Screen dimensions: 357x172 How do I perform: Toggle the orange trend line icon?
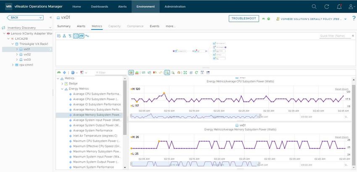161,73
